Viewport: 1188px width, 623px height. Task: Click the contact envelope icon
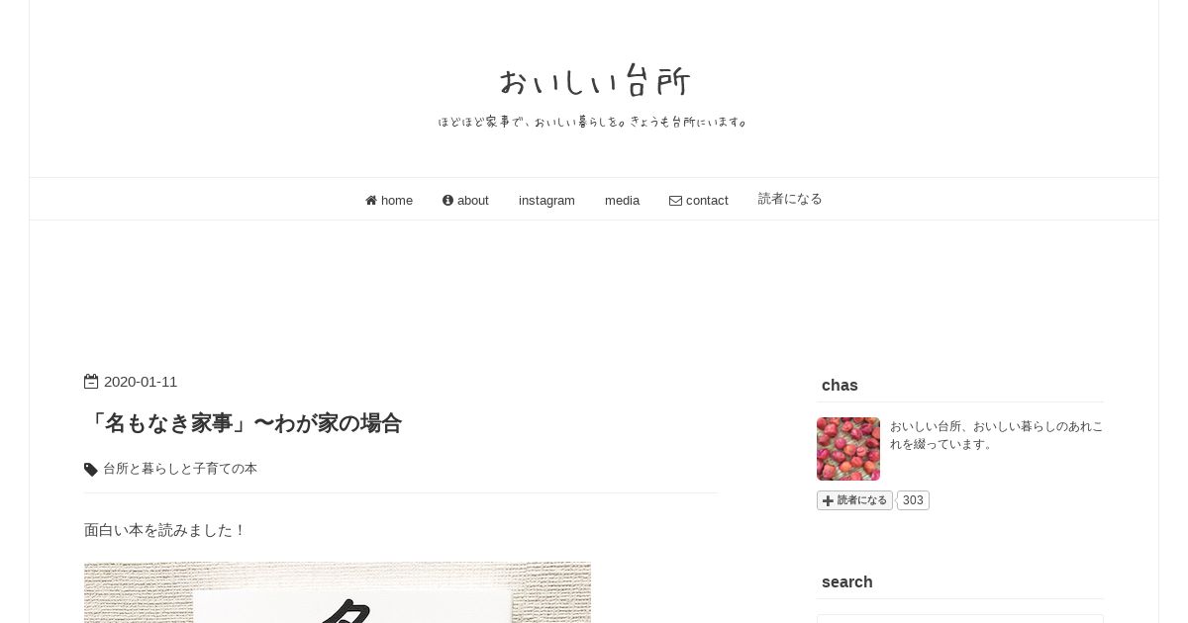(x=675, y=201)
